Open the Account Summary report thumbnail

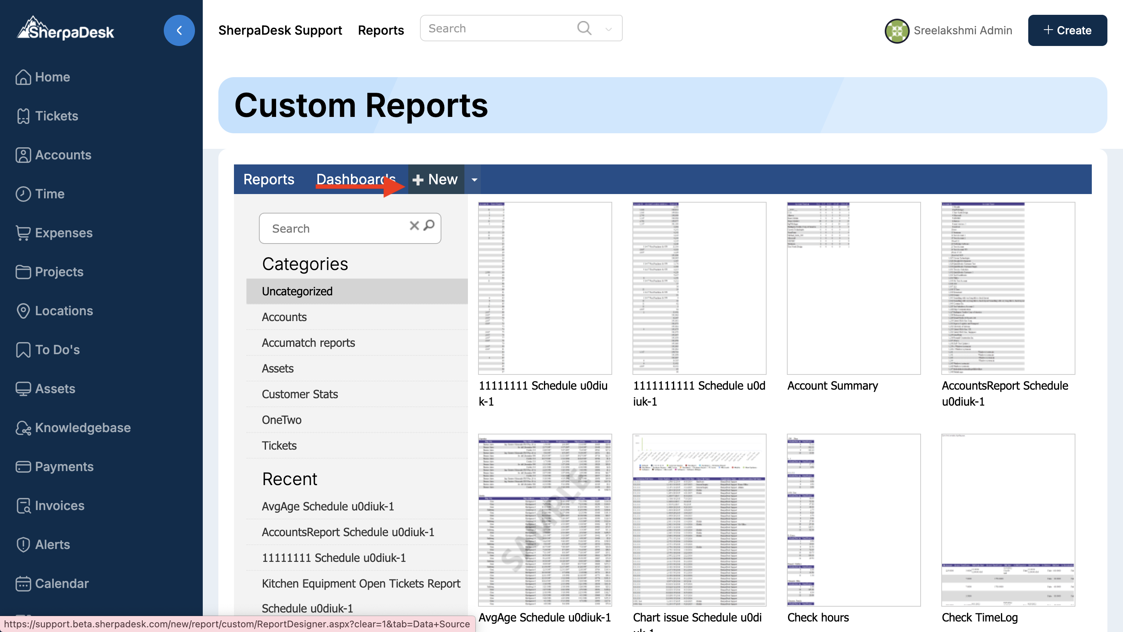coord(853,288)
